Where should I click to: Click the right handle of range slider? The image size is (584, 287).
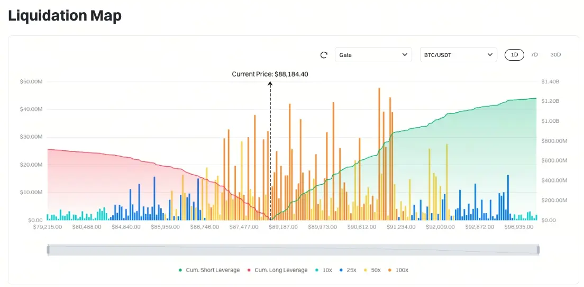[x=538, y=250]
